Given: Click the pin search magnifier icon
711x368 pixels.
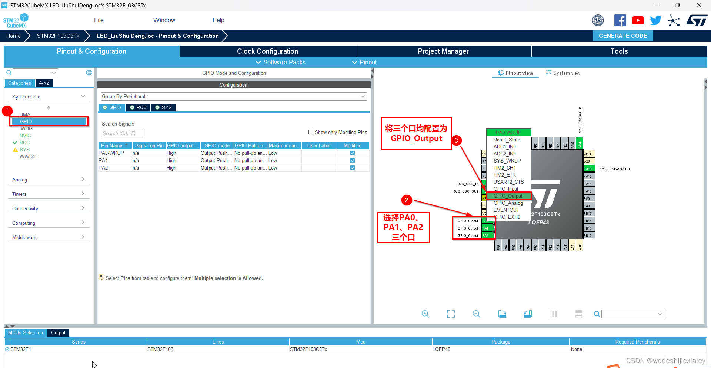Looking at the screenshot, I should (597, 314).
